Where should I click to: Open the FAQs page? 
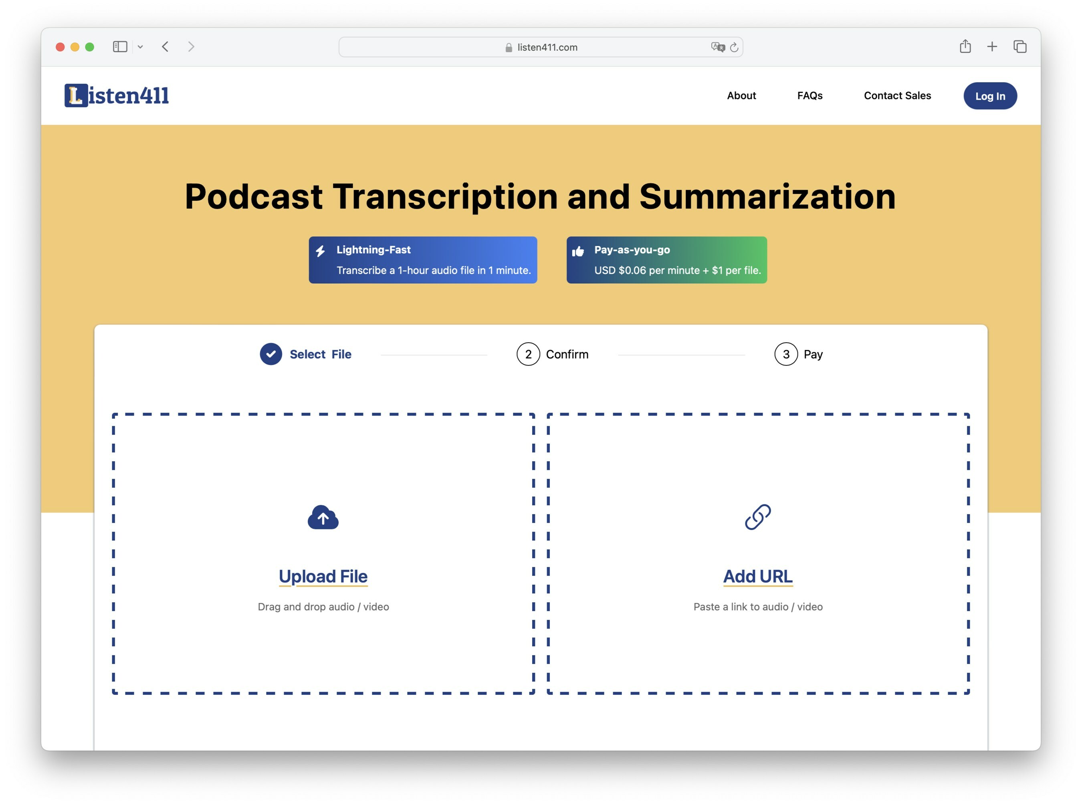click(x=809, y=95)
